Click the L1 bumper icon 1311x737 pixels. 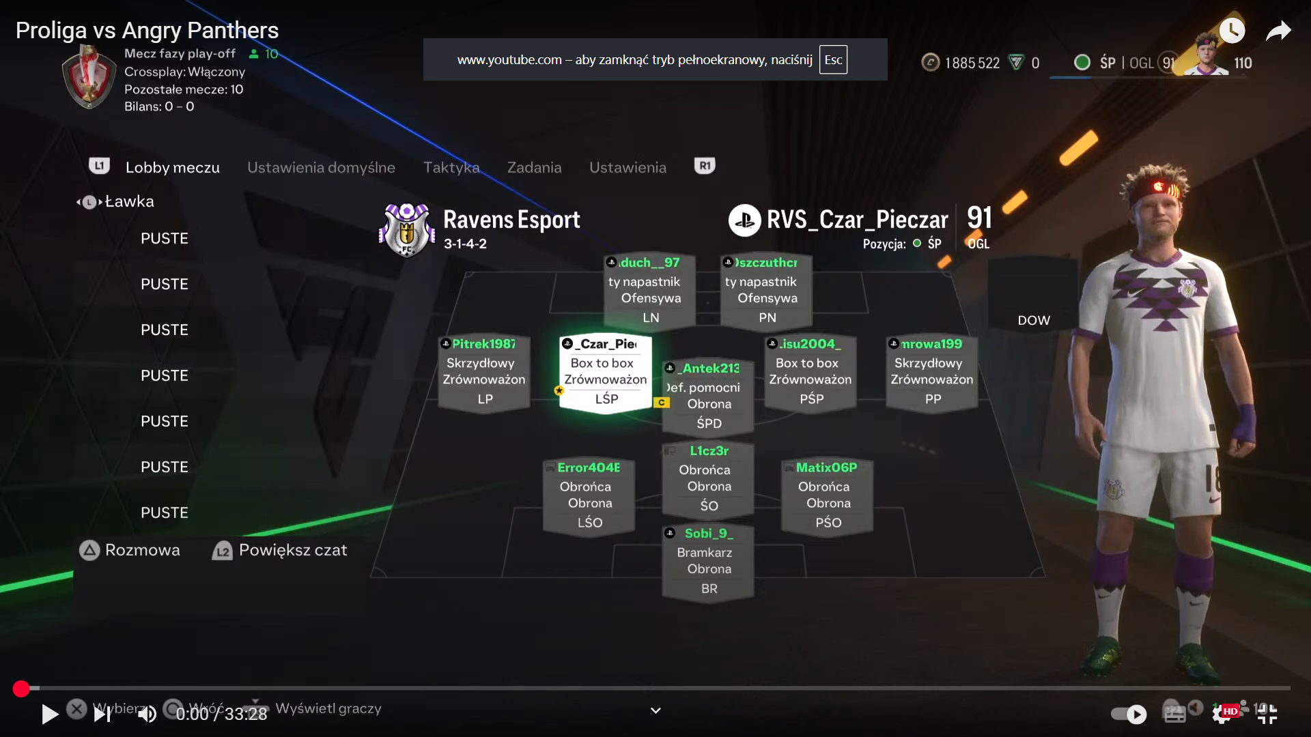tap(99, 166)
